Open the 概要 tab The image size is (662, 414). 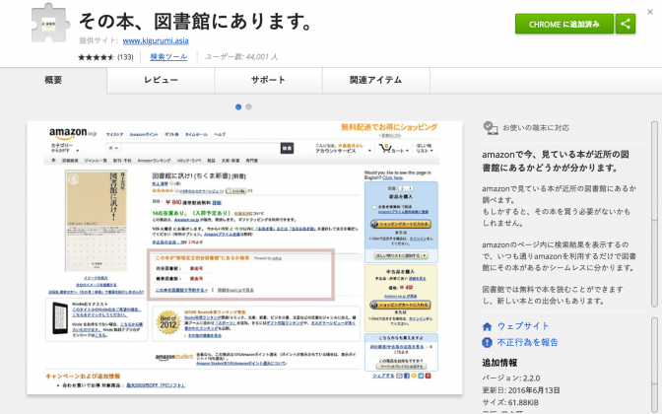[53, 80]
